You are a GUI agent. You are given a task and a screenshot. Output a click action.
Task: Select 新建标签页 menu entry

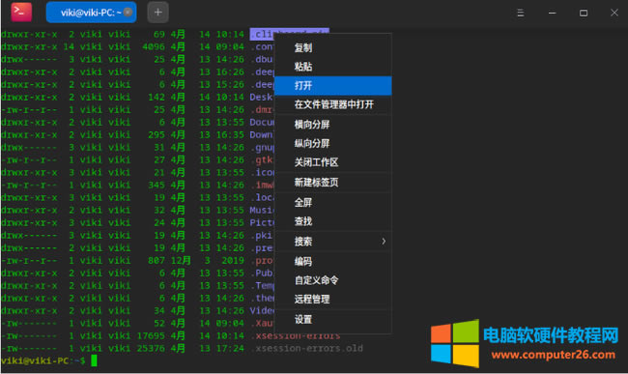(x=332, y=183)
